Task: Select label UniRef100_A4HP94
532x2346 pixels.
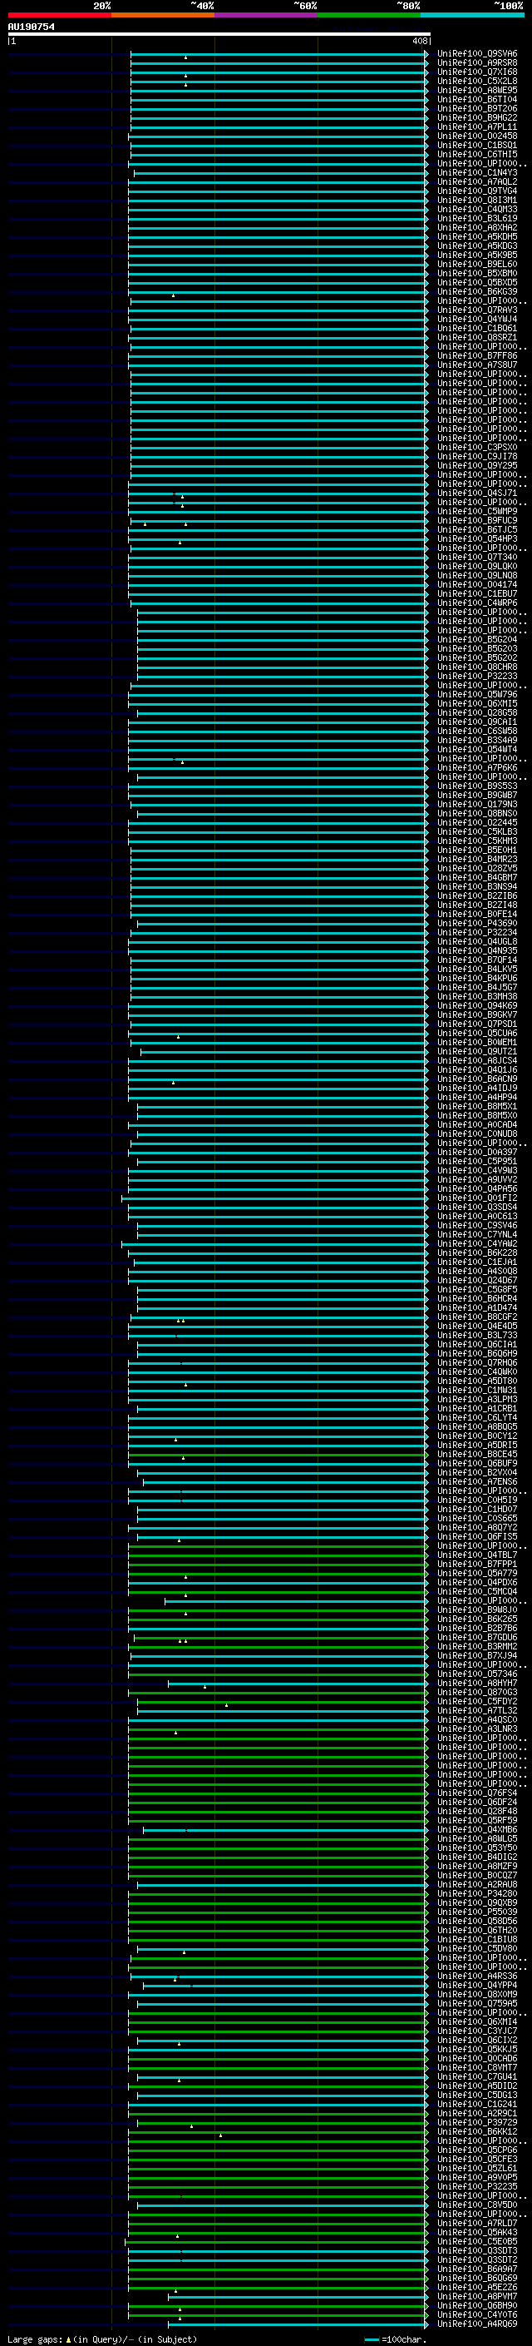Action: tap(476, 1097)
